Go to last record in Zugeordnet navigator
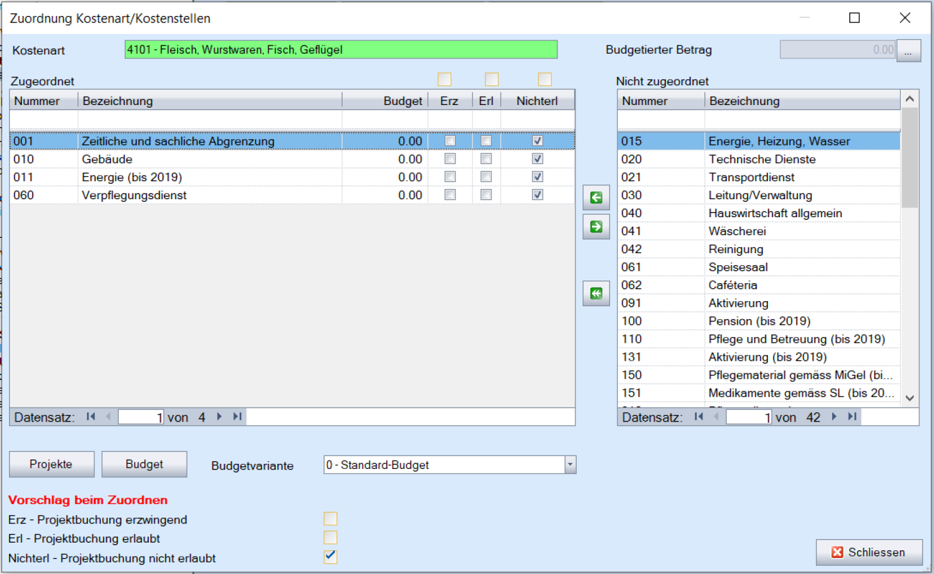The width and height of the screenshot is (934, 574). tap(237, 417)
